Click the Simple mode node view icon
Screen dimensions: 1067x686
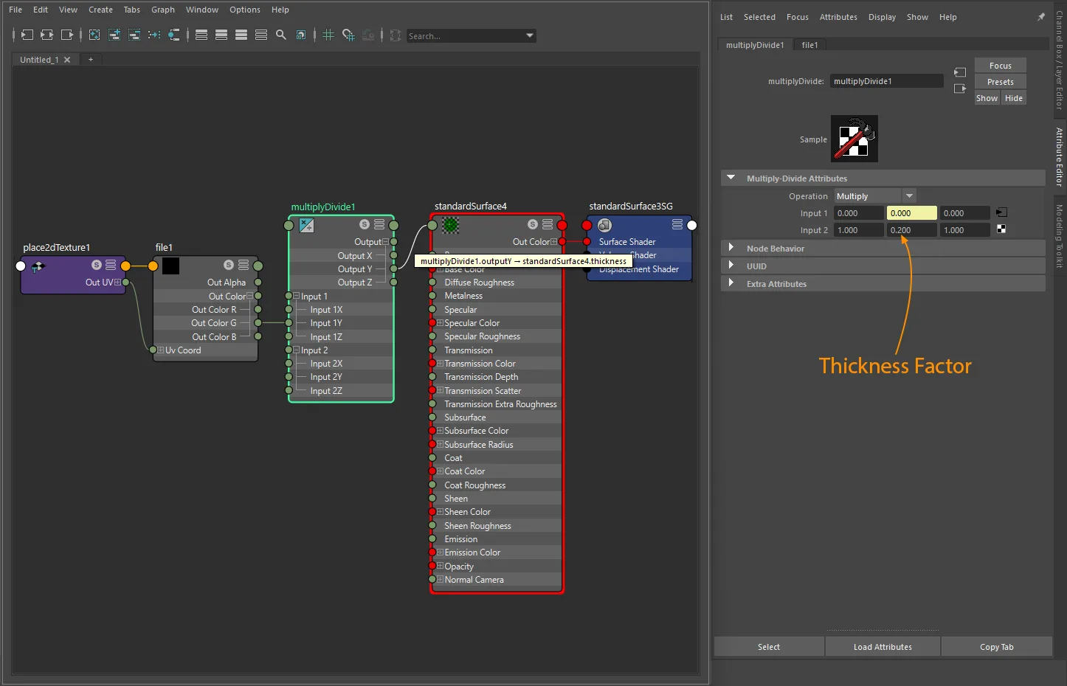click(x=201, y=35)
